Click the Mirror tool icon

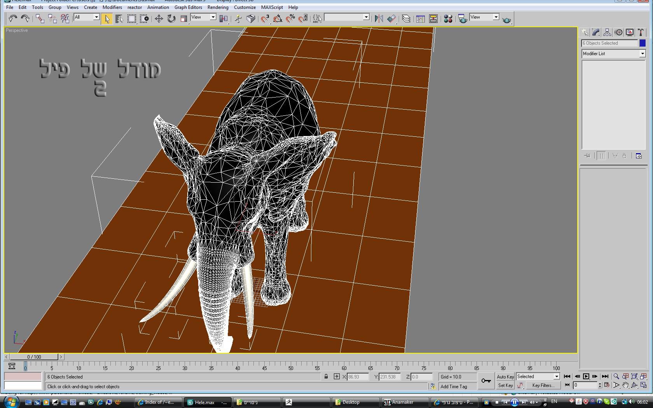[x=379, y=19]
